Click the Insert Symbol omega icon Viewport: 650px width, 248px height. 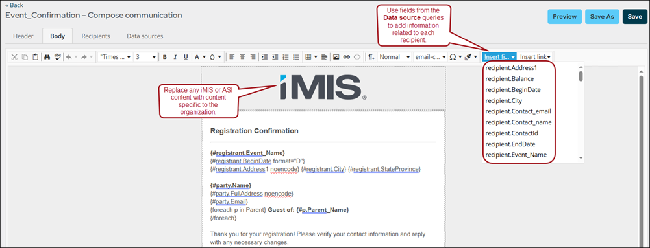coord(453,57)
